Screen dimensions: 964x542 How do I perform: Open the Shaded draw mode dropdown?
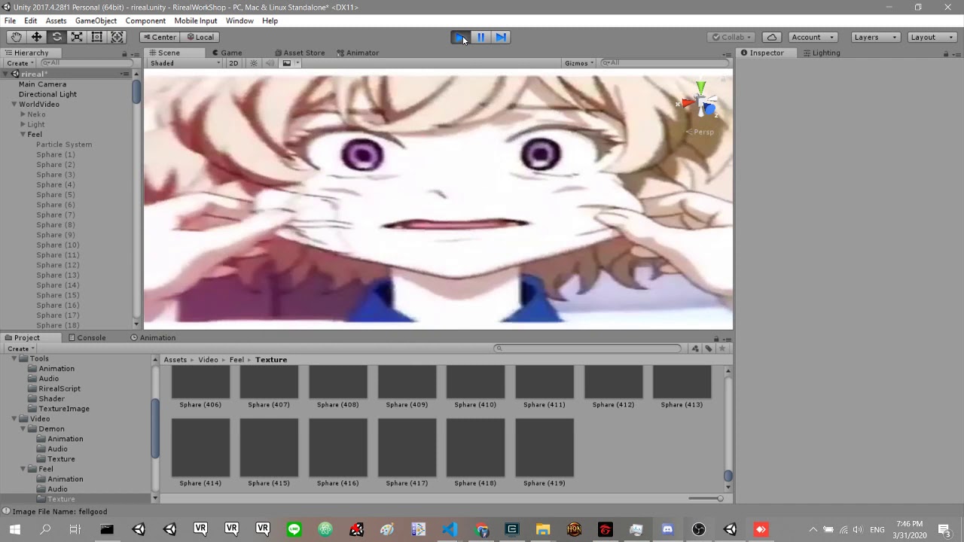pos(185,63)
